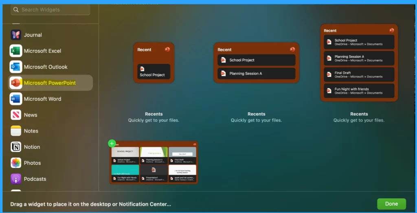Click PowerPoint logo in the thumbnail grid widget

[x=195, y=144]
